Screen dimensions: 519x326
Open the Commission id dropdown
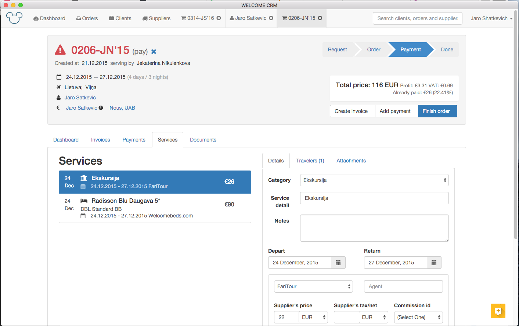click(x=418, y=317)
